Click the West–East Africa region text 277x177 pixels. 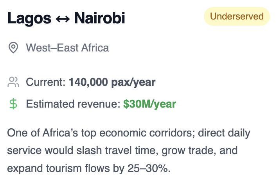tap(67, 48)
